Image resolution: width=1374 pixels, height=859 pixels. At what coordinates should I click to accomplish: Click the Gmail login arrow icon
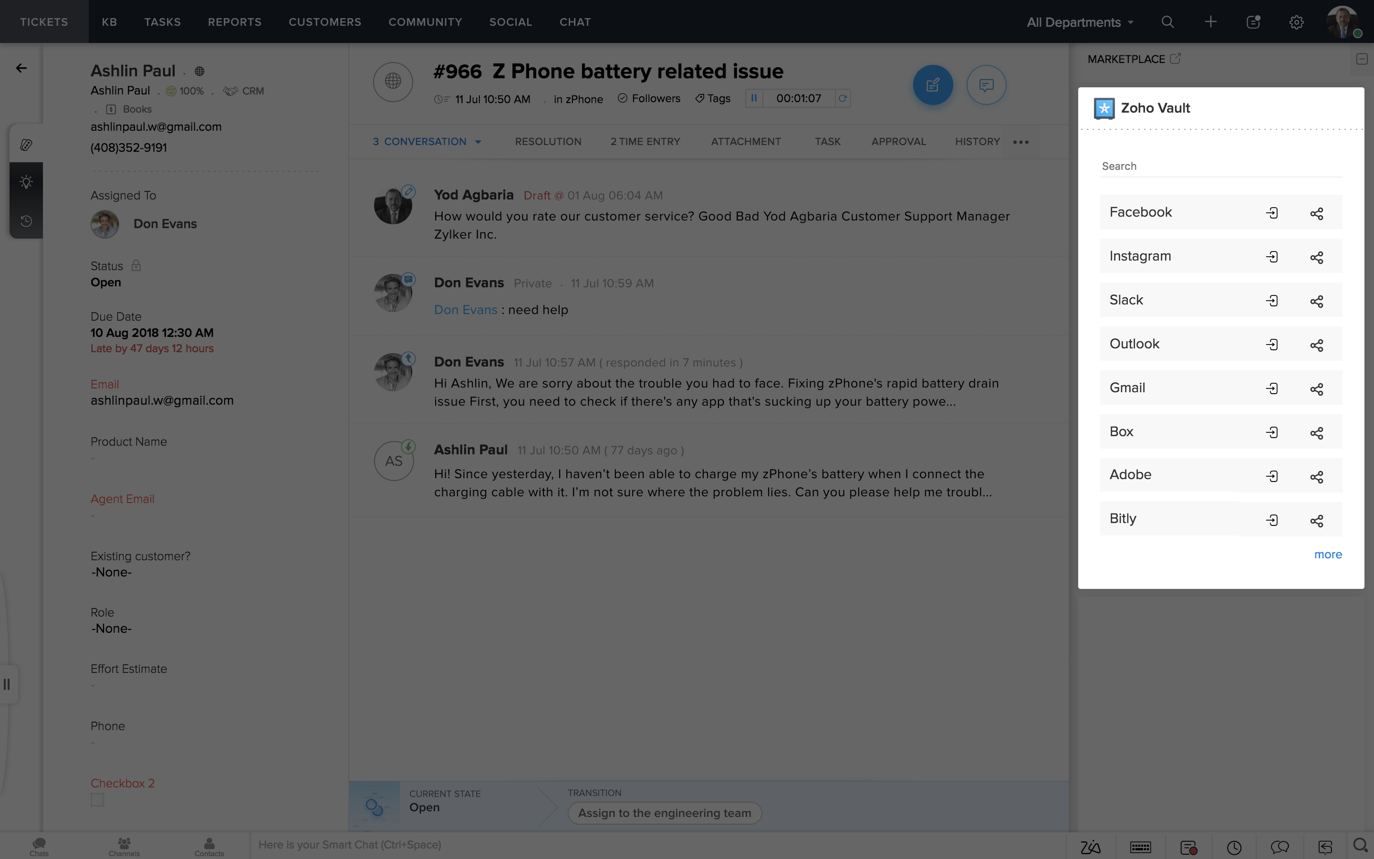pyautogui.click(x=1272, y=388)
